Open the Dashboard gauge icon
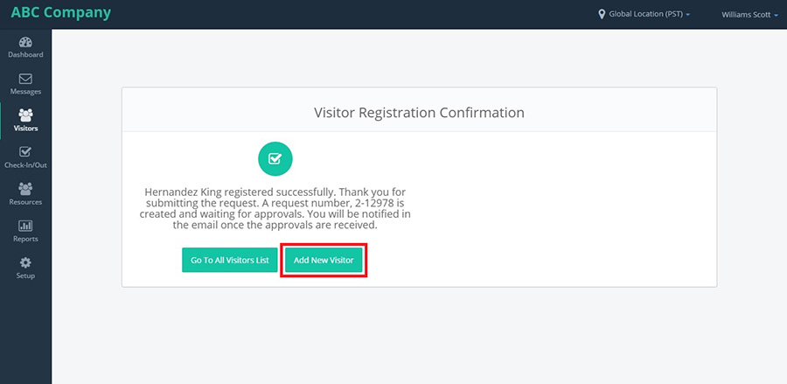Image resolution: width=787 pixels, height=384 pixels. 25,42
